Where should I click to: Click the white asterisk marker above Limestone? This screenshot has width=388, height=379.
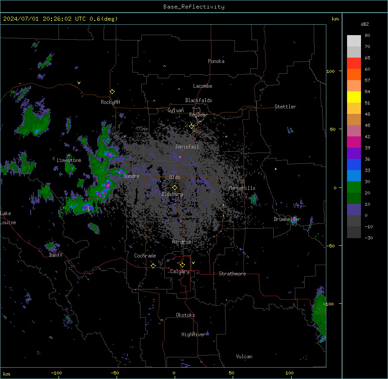coord(69,156)
